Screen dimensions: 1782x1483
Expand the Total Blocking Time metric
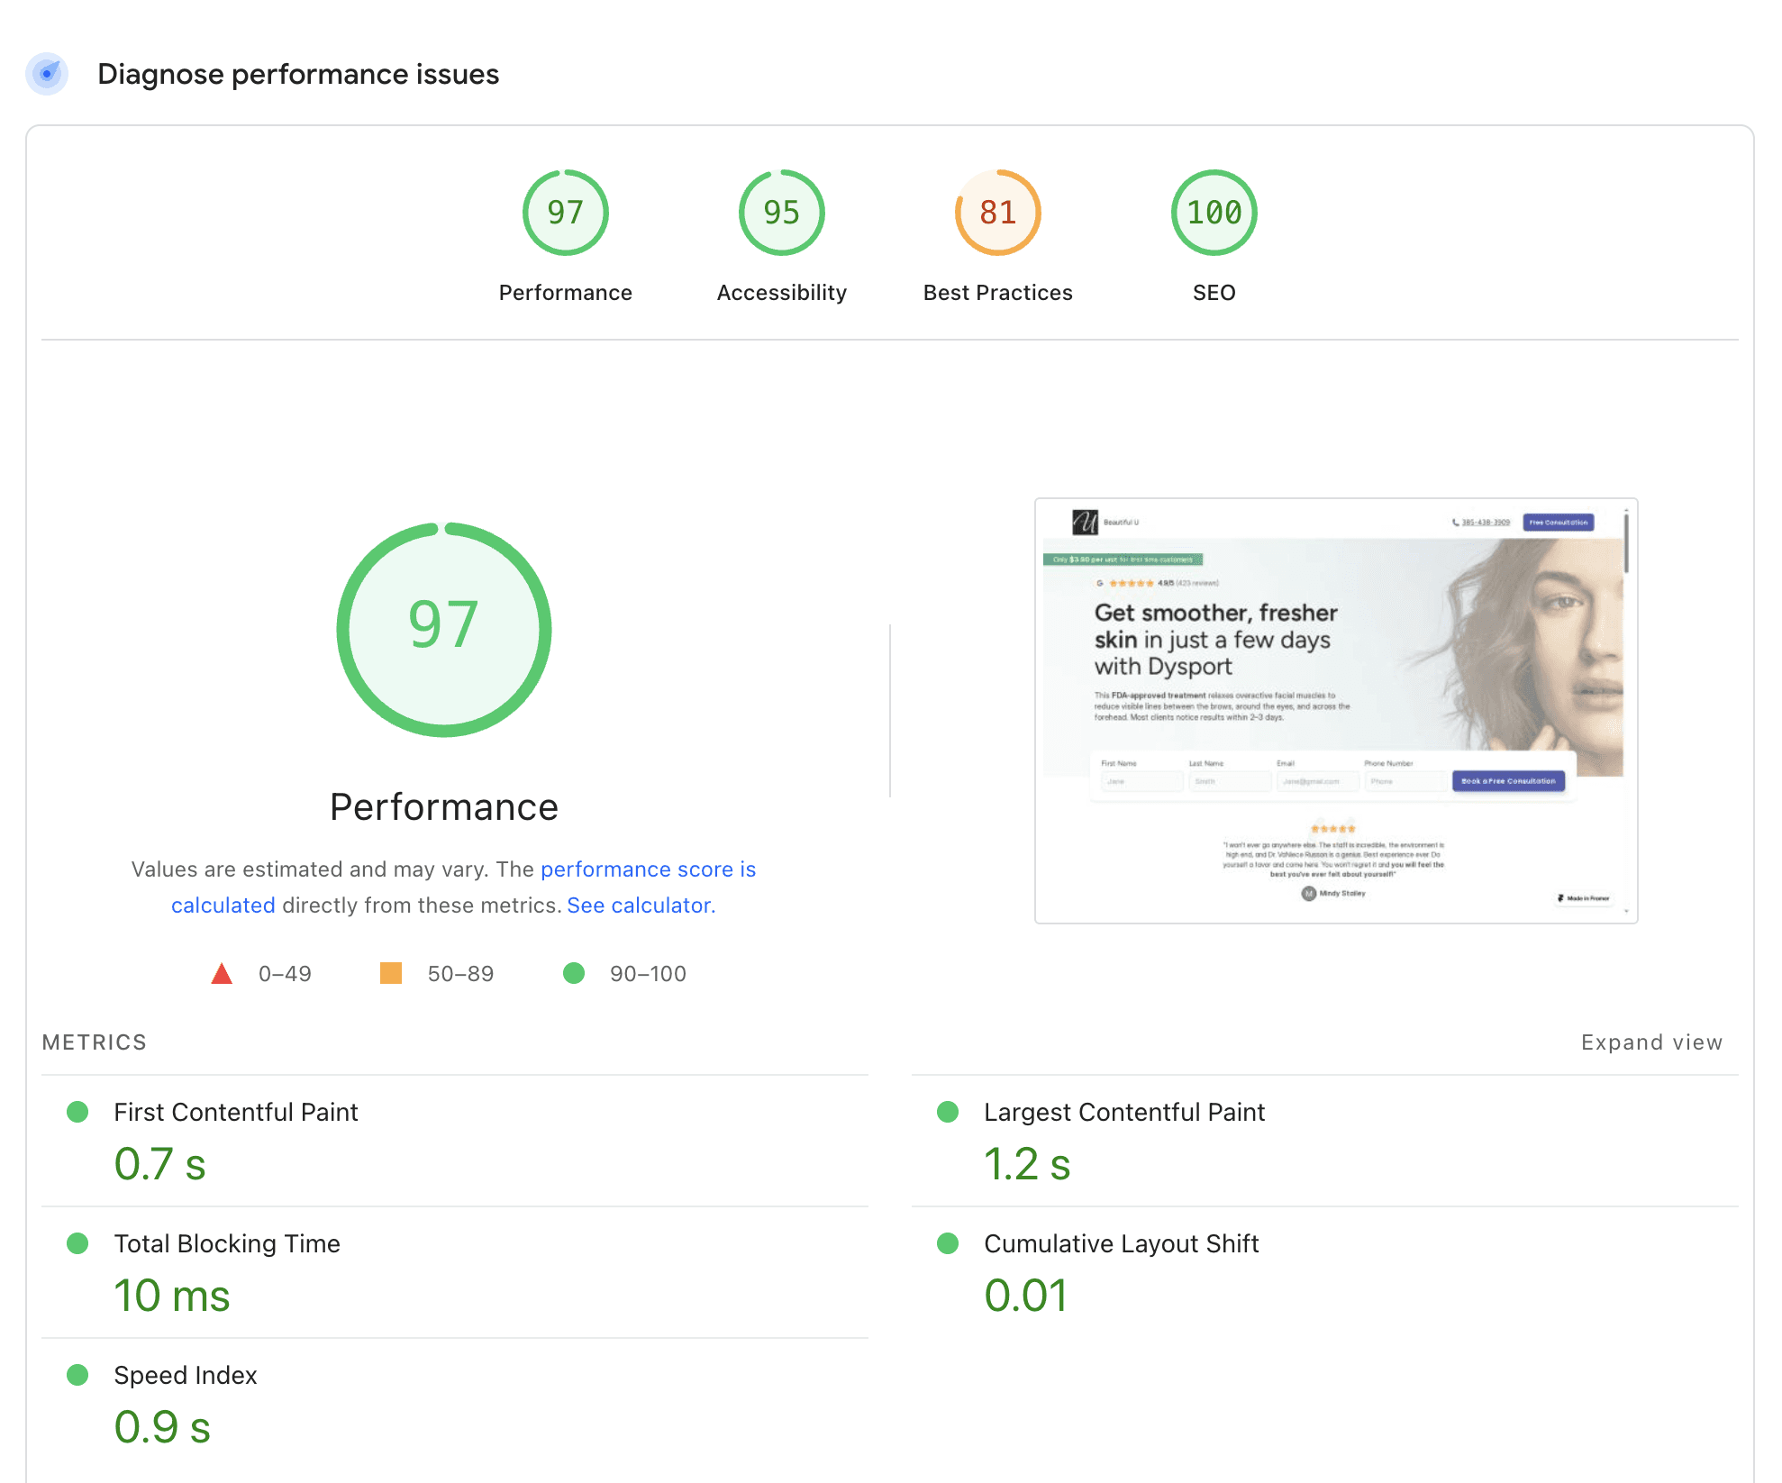[227, 1244]
